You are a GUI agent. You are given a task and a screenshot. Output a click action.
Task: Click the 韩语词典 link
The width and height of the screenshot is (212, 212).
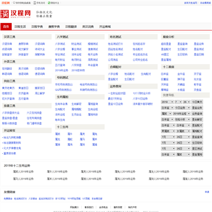(7, 74)
